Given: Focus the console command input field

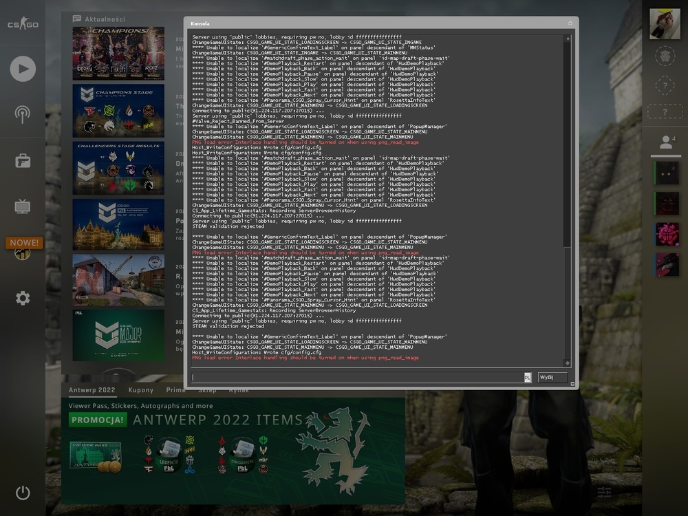Looking at the screenshot, I should (x=357, y=377).
